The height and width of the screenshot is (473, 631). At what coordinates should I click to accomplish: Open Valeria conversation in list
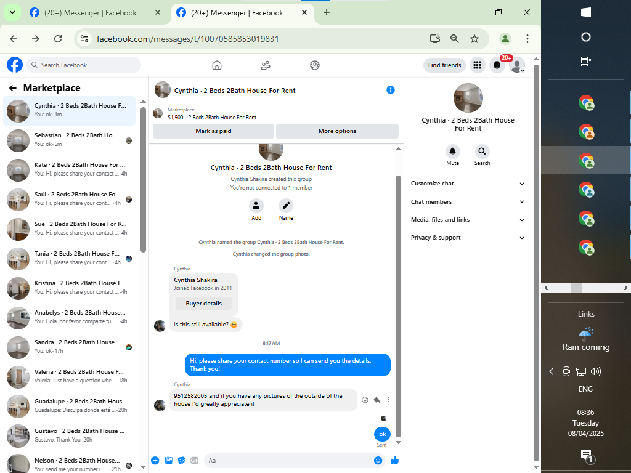pyautogui.click(x=69, y=376)
